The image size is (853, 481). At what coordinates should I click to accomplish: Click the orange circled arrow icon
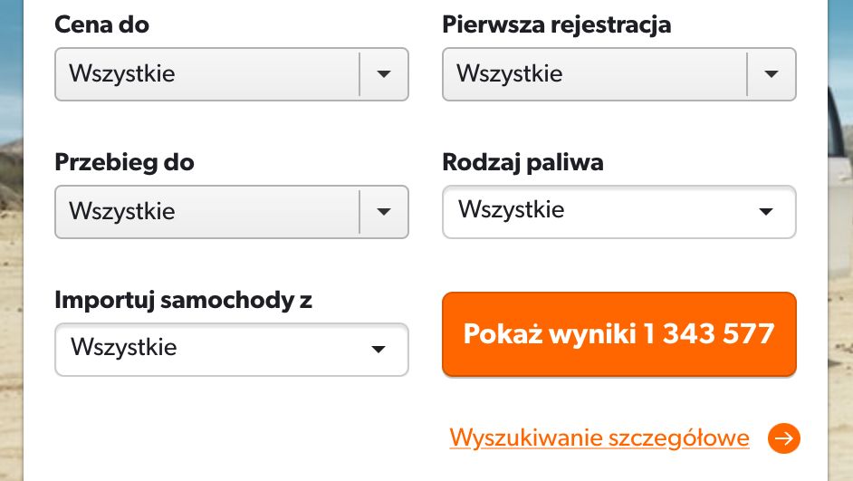pyautogui.click(x=784, y=439)
